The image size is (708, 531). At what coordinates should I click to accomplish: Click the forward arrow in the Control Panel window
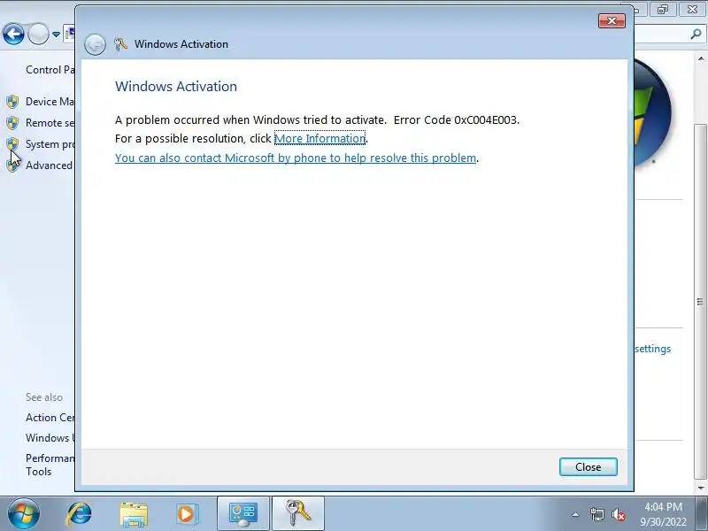pos(38,34)
